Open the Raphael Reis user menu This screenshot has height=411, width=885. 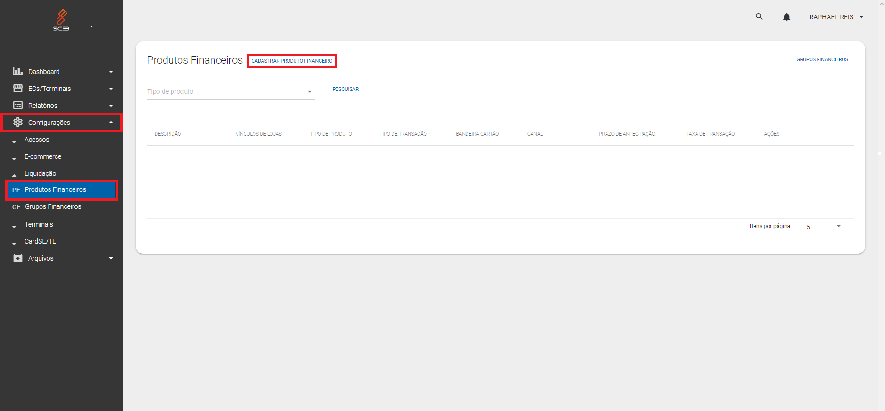click(x=836, y=17)
